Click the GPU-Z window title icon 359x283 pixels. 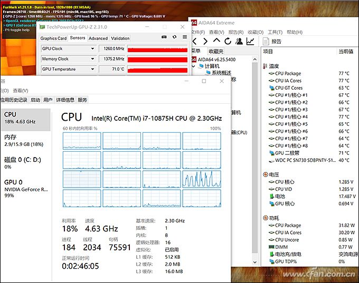42,27
